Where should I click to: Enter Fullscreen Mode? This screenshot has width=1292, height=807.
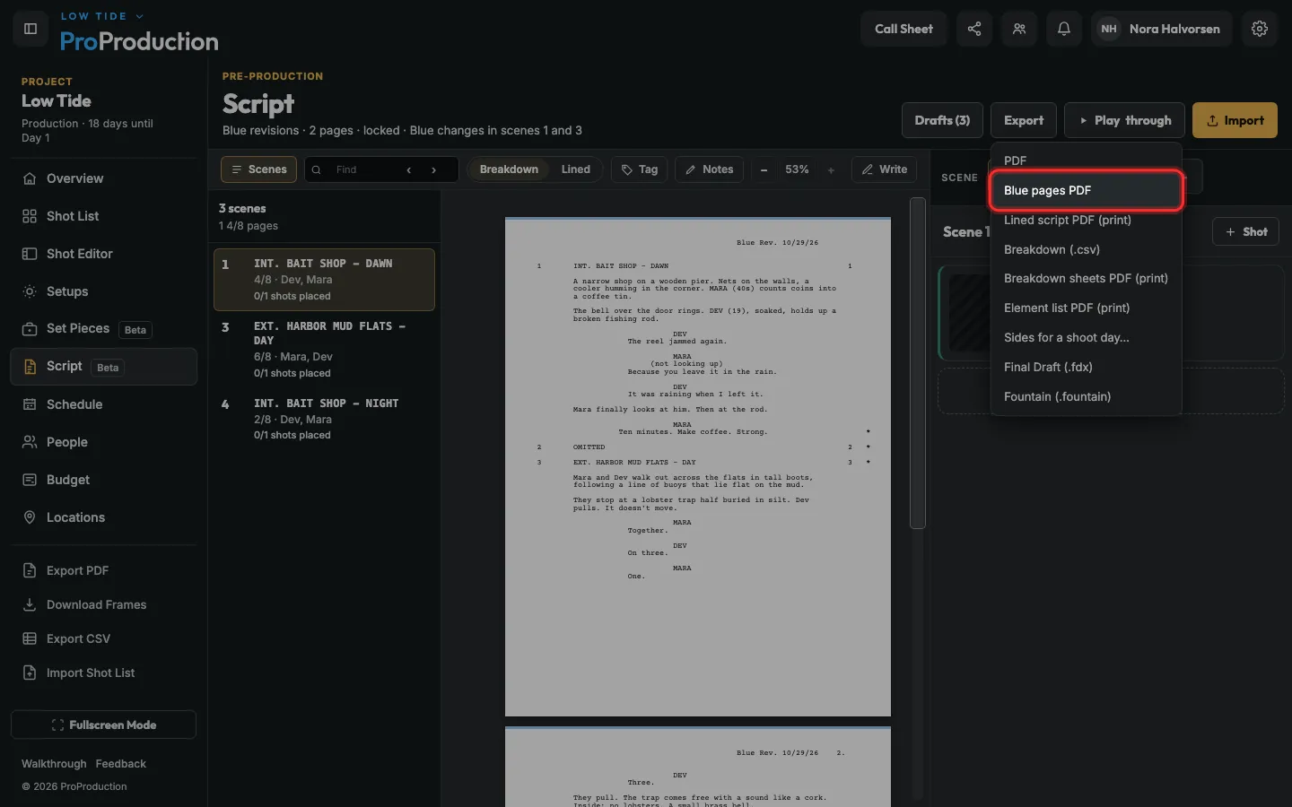[x=103, y=725]
